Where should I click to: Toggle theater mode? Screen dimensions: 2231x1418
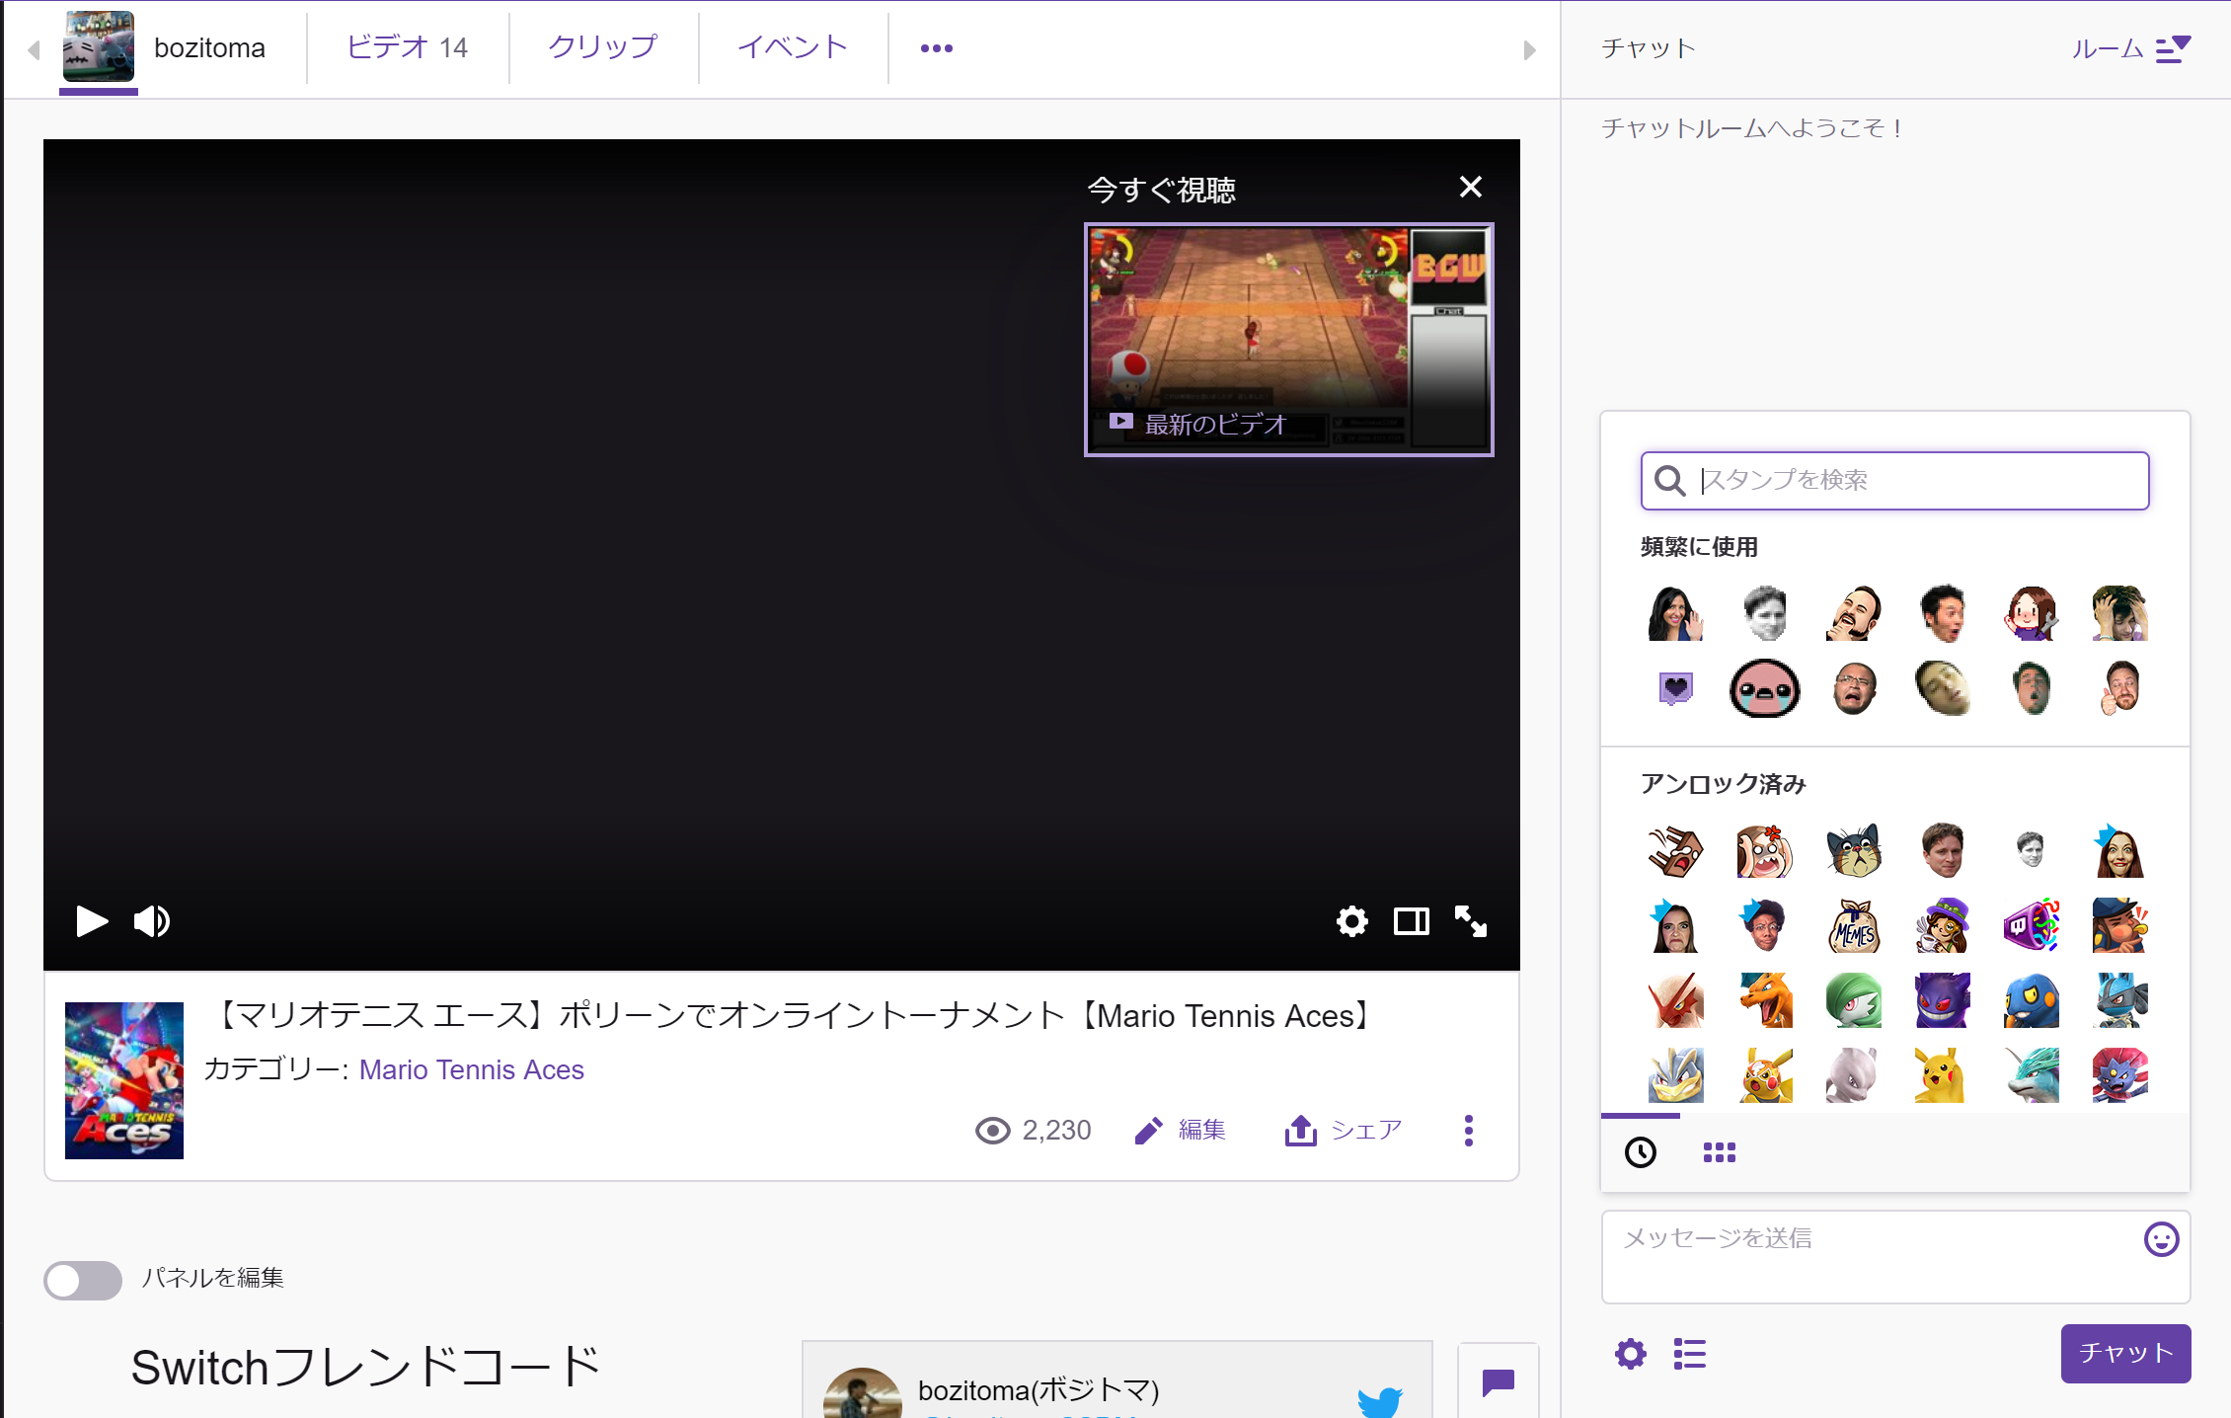pyautogui.click(x=1411, y=920)
